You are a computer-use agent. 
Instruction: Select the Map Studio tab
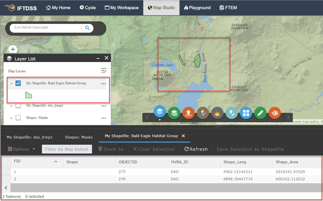tap(161, 8)
